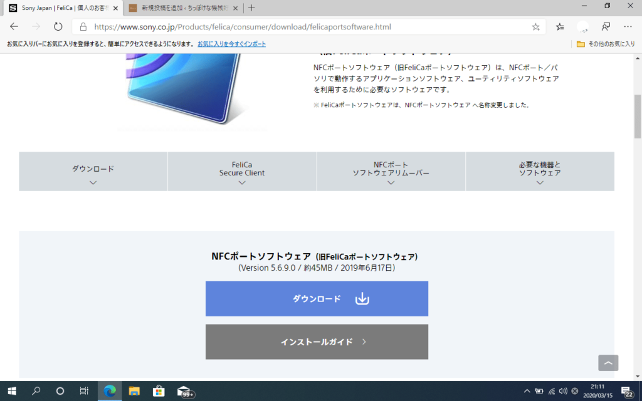Open the Windows Start menu
Screen dimensions: 642x401
(12, 391)
